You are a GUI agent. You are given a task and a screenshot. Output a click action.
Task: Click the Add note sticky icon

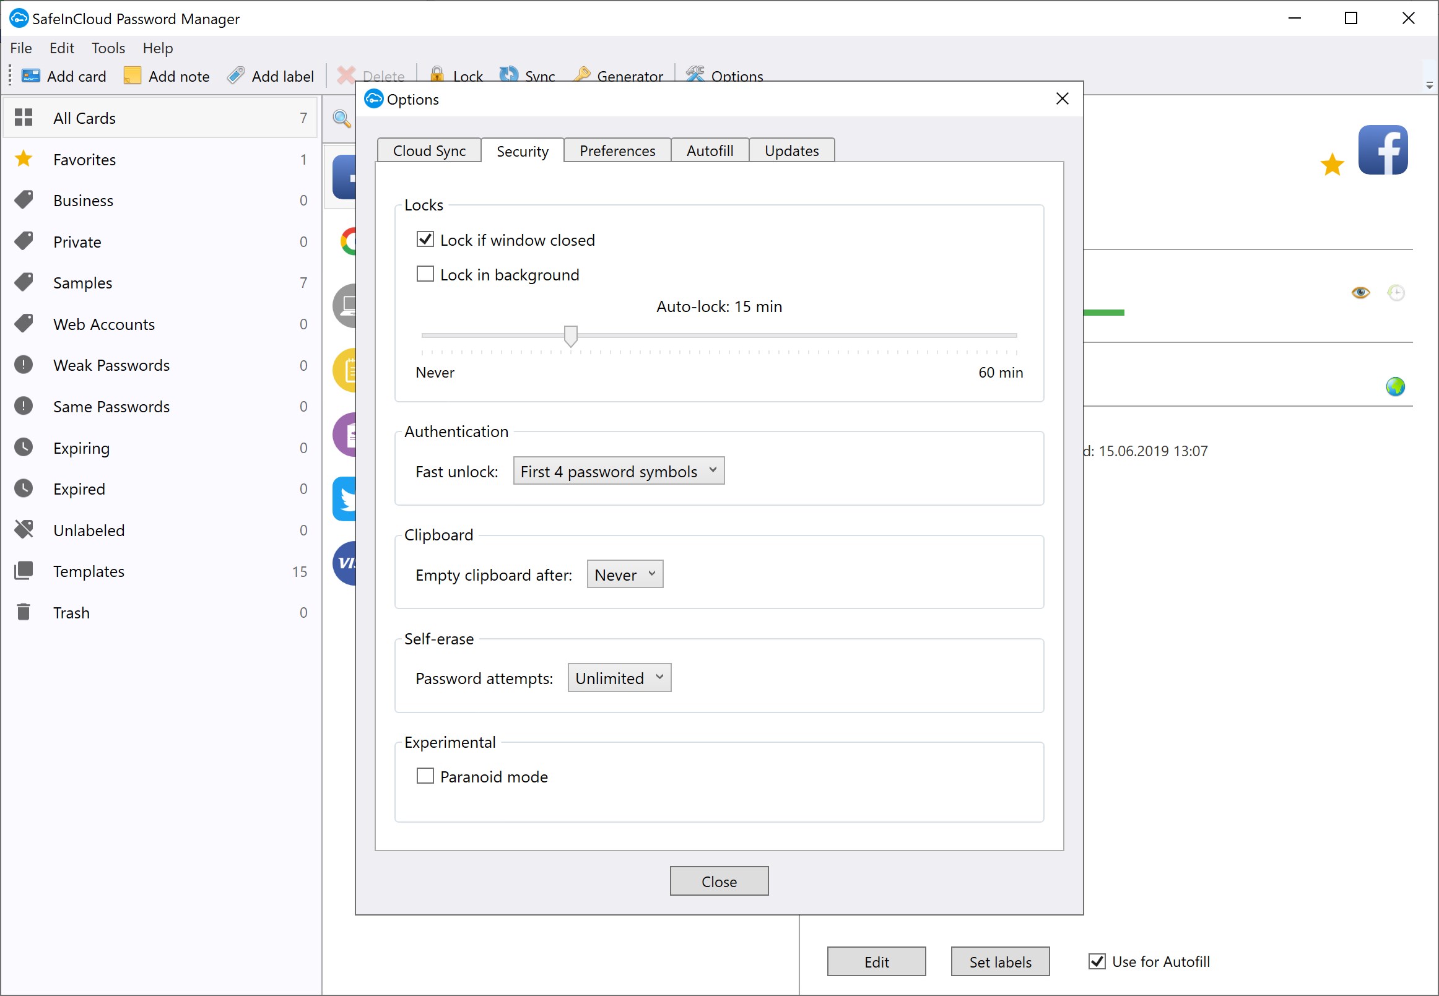tap(133, 76)
